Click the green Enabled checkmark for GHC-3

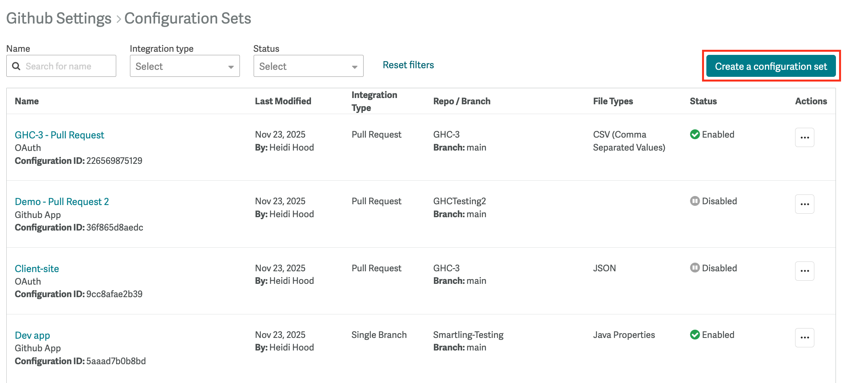[695, 134]
